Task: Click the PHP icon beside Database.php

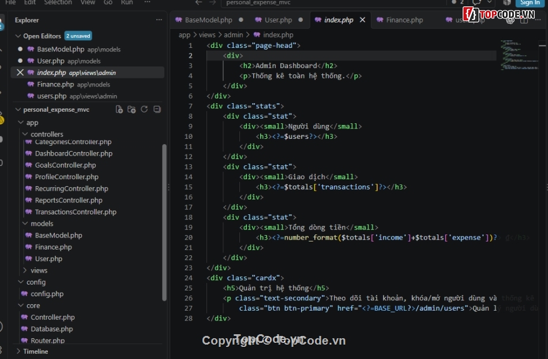Action: 24,329
